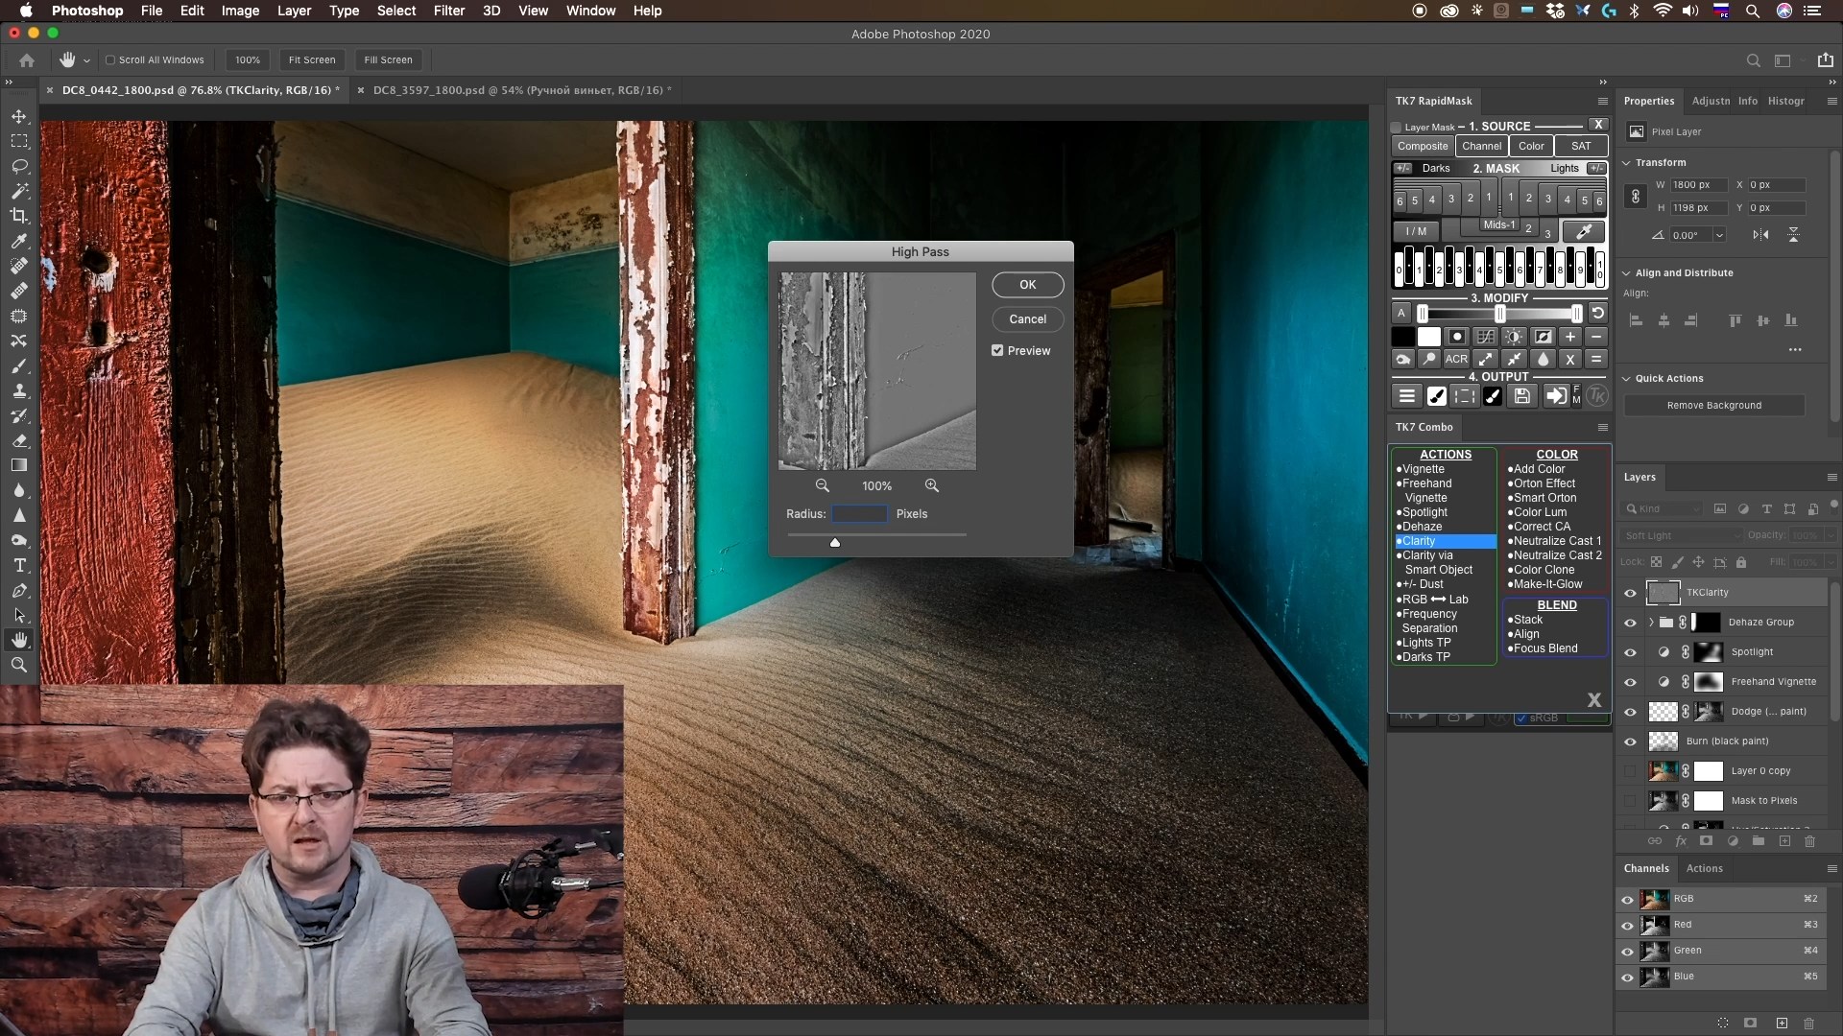This screenshot has width=1843, height=1036.
Task: Open the Window menu
Action: [x=590, y=11]
